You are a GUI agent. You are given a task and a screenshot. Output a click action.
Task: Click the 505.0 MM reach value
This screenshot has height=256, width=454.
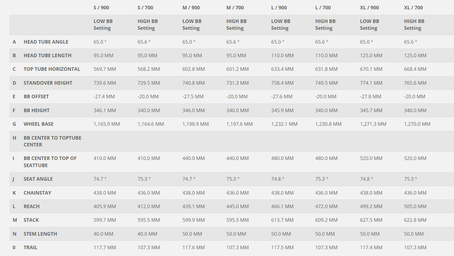(x=415, y=206)
